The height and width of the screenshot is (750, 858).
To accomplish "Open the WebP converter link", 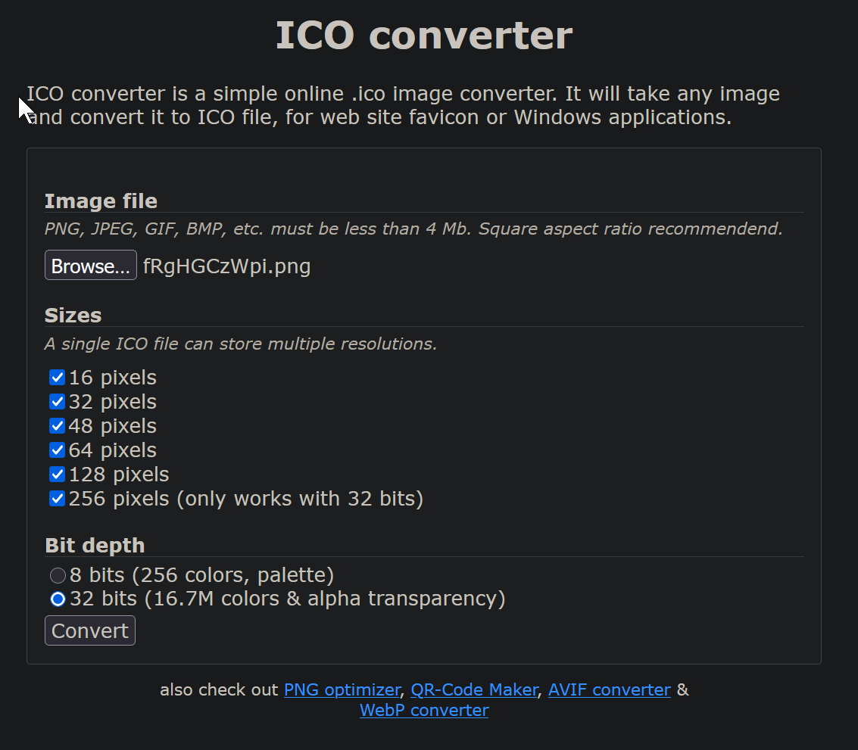I will [423, 710].
